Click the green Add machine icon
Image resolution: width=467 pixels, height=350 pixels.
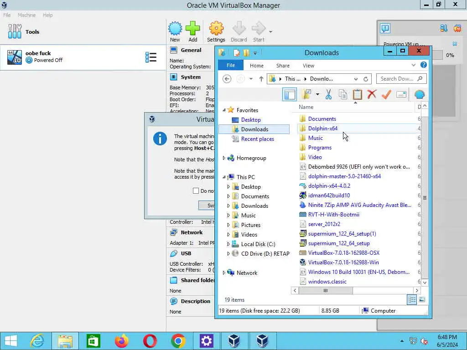193,29
